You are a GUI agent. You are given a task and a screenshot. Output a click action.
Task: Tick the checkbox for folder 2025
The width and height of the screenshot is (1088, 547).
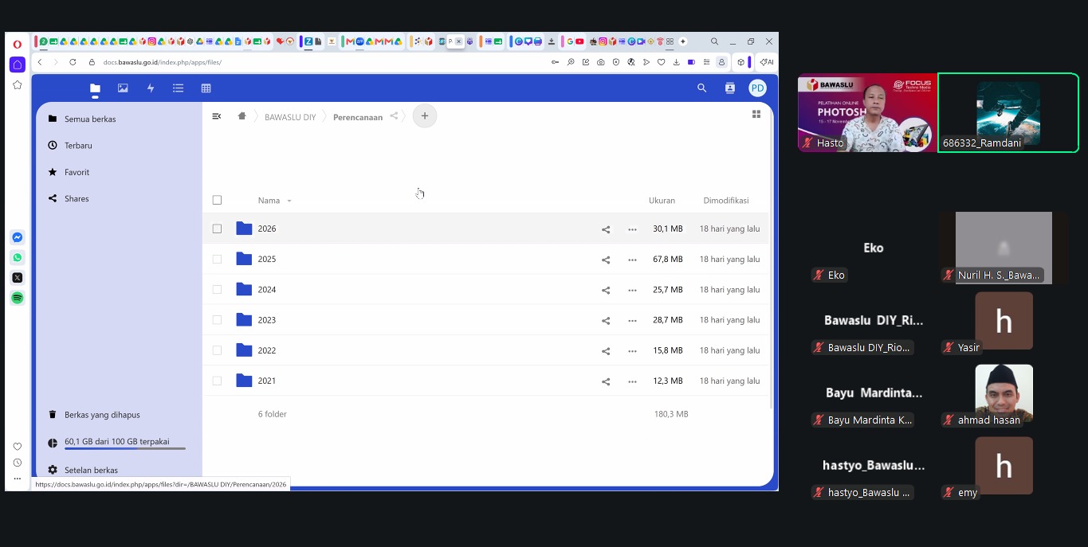(x=217, y=259)
